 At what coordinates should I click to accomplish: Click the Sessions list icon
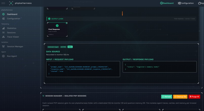[3, 33]
